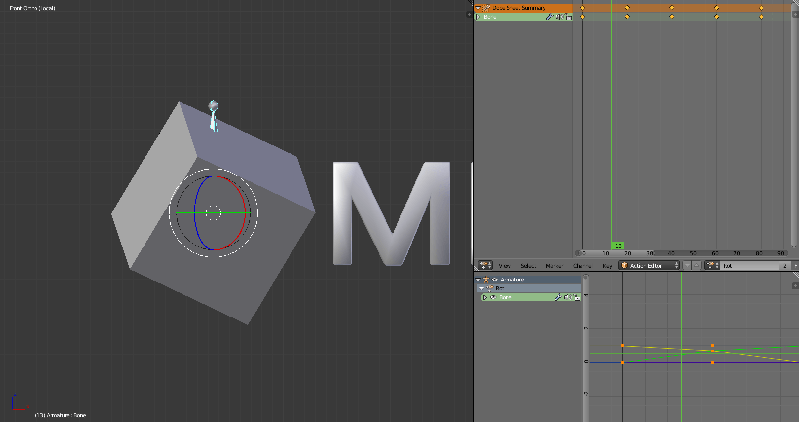Open the Action Editor mode dropdown

click(x=649, y=265)
